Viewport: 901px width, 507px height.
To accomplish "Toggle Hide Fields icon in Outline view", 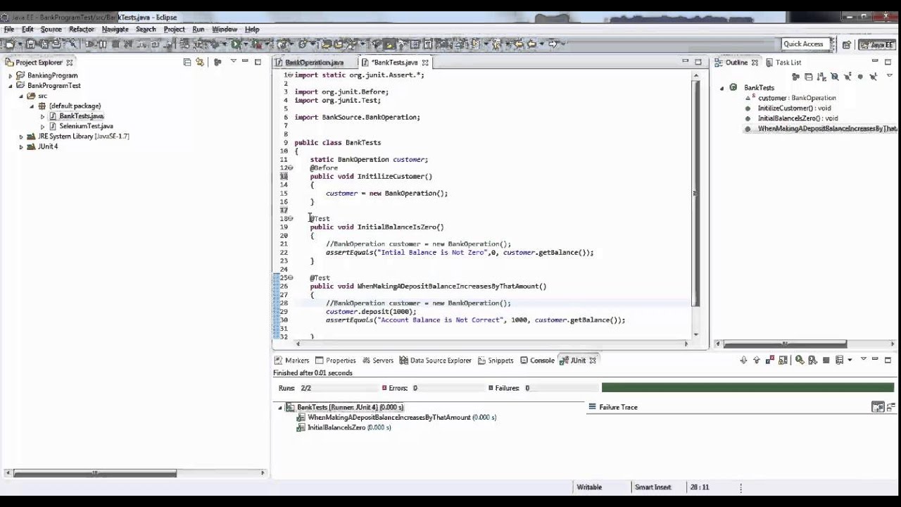I will 835,77.
